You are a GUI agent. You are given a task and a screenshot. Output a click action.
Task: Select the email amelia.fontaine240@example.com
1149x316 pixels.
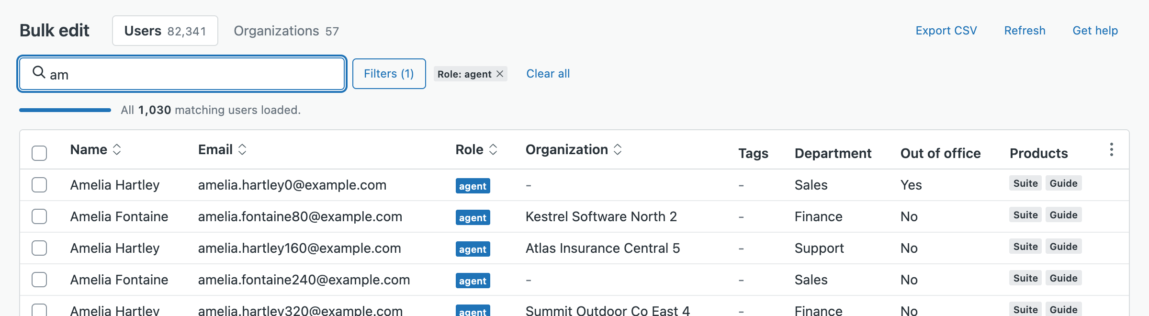[x=304, y=280]
